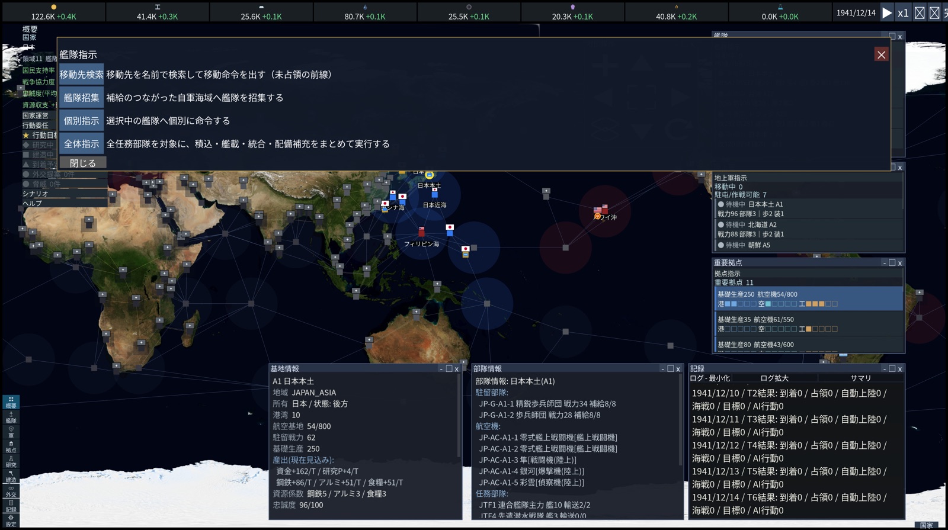Open the 概要 overview sidebar icon
The width and height of the screenshot is (948, 530).
click(x=11, y=402)
